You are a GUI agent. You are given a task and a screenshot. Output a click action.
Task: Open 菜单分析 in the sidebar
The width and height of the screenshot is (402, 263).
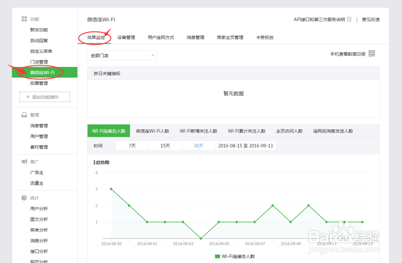[x=39, y=230]
